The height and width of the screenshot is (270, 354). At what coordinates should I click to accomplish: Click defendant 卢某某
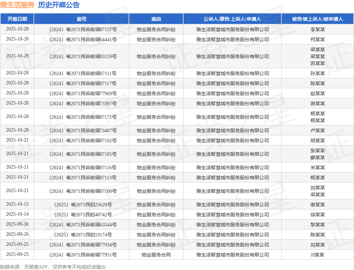(317, 130)
